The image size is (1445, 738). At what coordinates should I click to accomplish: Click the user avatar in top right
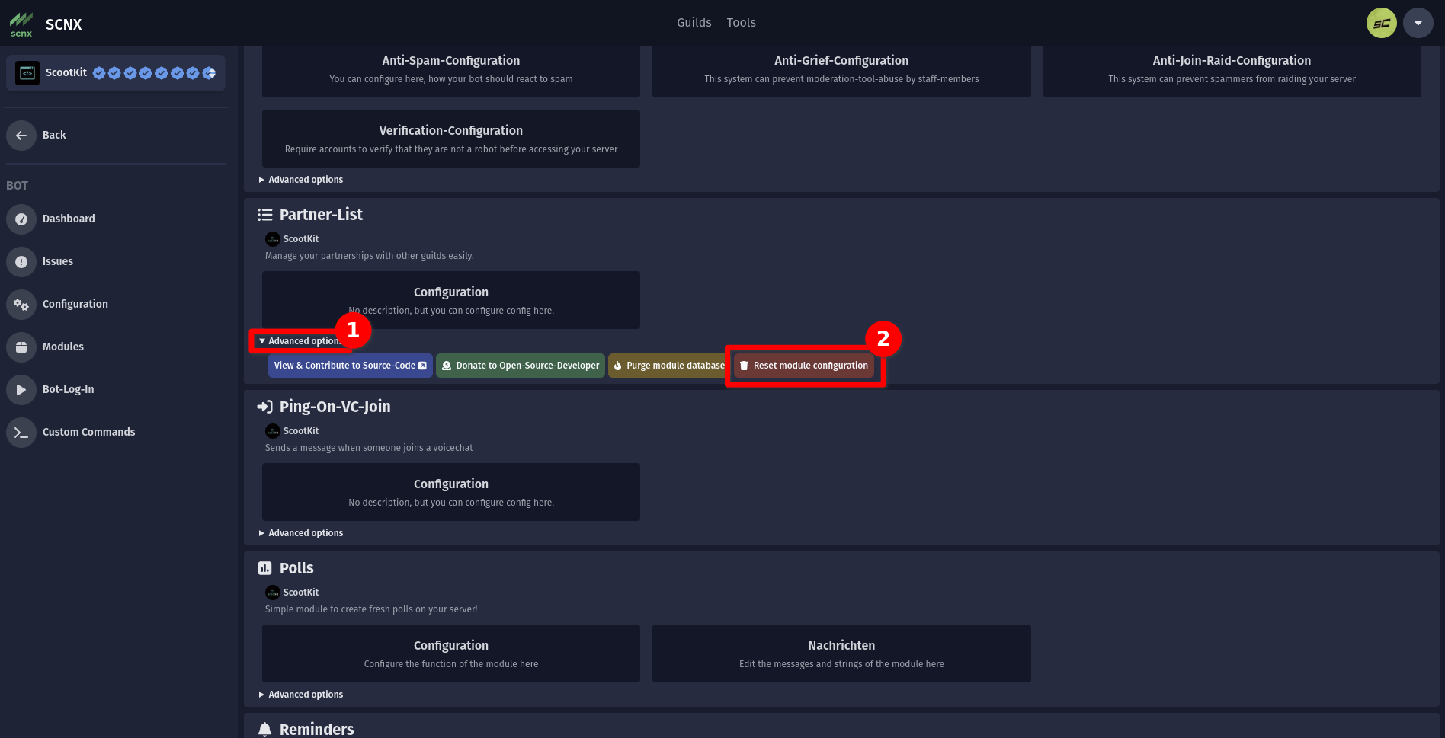coord(1381,23)
